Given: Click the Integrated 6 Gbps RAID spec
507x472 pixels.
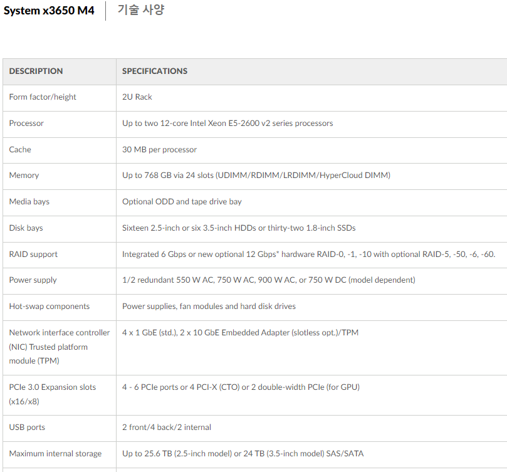Looking at the screenshot, I should click(309, 254).
